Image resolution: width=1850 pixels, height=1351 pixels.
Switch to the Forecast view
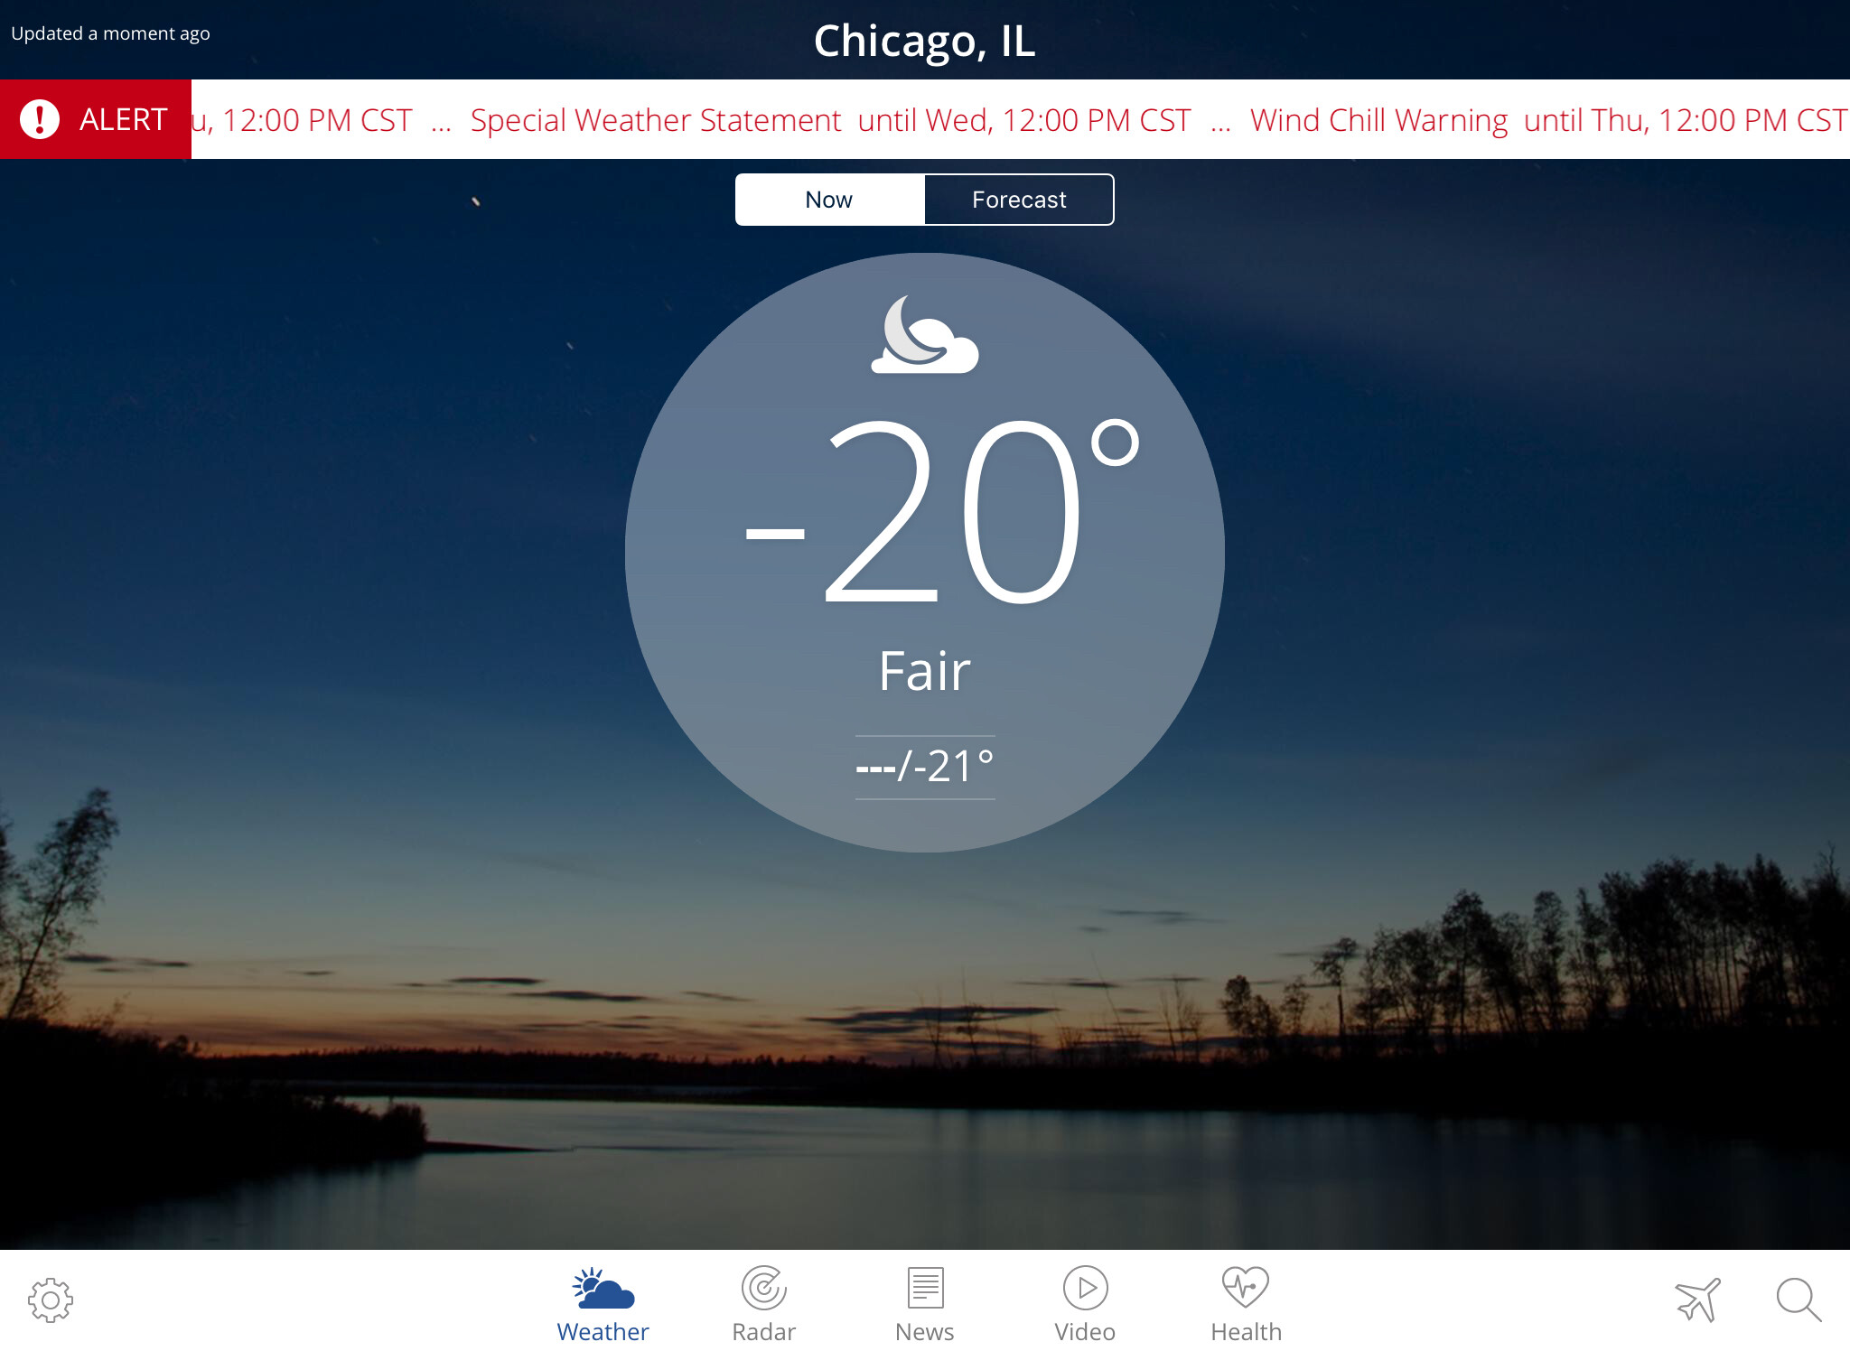pyautogui.click(x=1019, y=200)
